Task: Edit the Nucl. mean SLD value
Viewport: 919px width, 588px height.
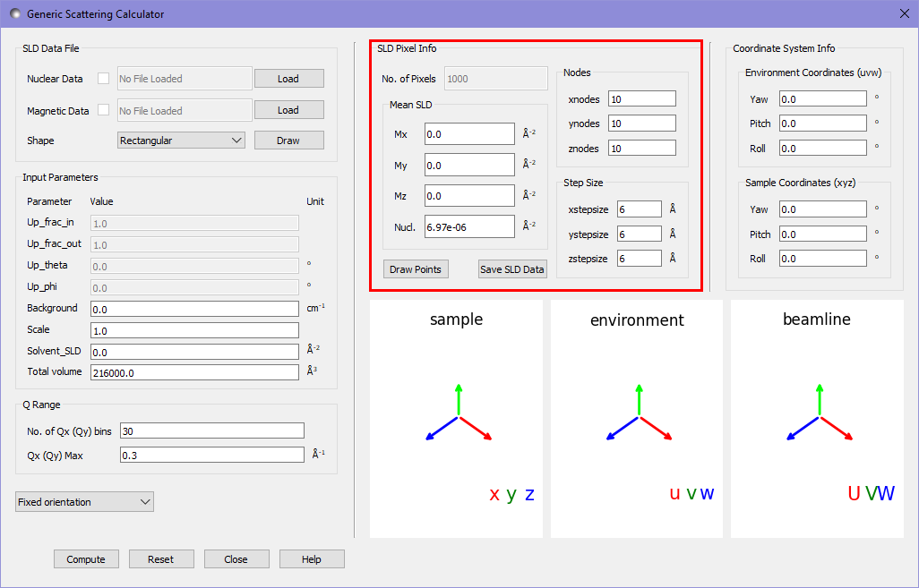Action: (469, 226)
